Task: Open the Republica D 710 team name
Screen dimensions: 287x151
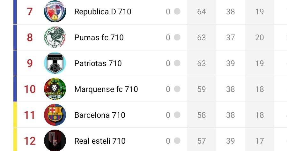Action: [103, 12]
